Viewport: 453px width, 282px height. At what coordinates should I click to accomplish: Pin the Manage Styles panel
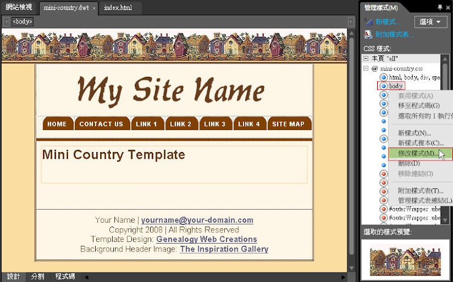(x=440, y=7)
